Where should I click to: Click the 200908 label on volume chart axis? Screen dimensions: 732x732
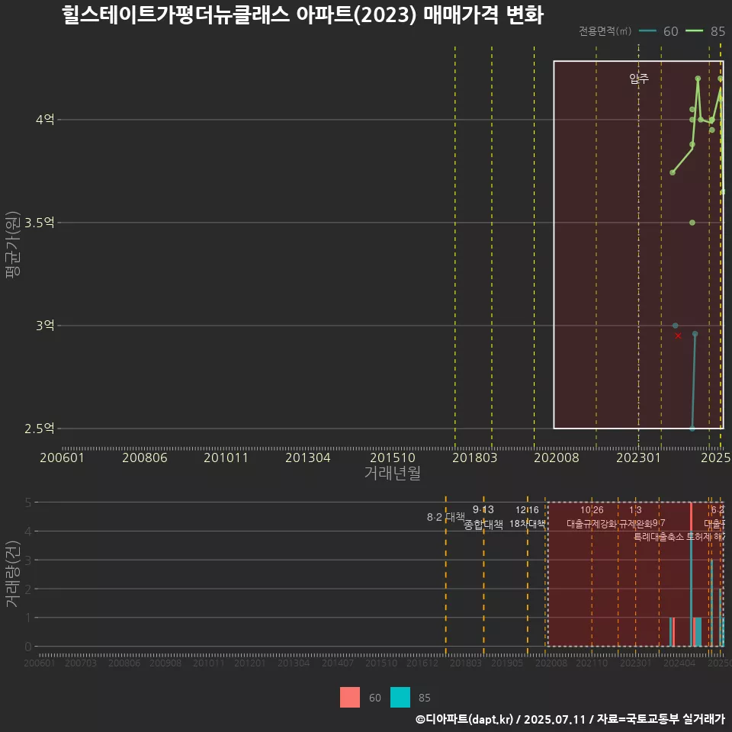pos(165,663)
